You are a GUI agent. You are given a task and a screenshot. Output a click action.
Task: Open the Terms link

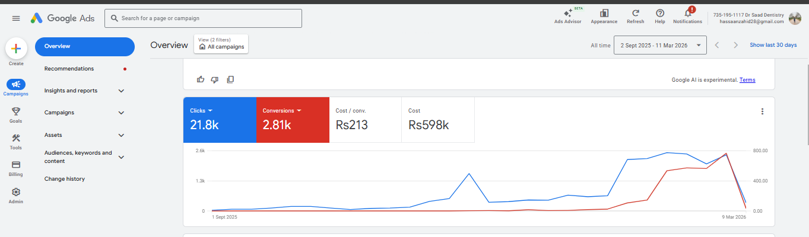click(747, 80)
